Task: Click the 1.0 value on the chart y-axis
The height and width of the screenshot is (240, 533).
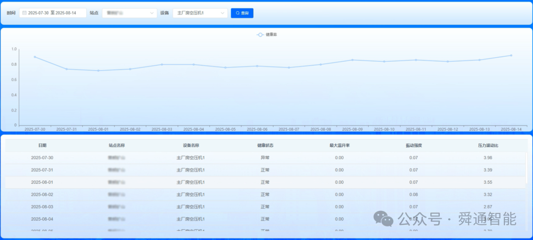Action: click(x=14, y=49)
